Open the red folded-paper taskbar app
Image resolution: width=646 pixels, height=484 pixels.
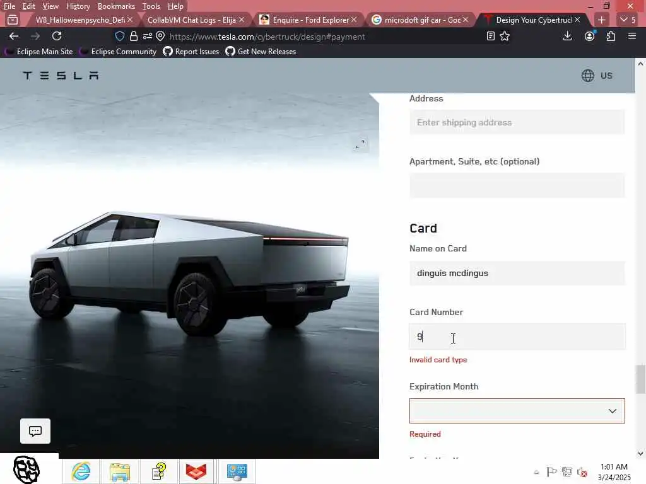click(196, 471)
